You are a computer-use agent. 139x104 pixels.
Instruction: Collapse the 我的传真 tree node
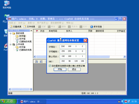tap(10, 33)
